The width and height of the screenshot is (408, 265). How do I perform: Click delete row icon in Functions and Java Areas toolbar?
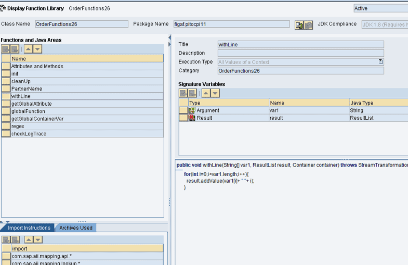pyautogui.click(x=15, y=49)
